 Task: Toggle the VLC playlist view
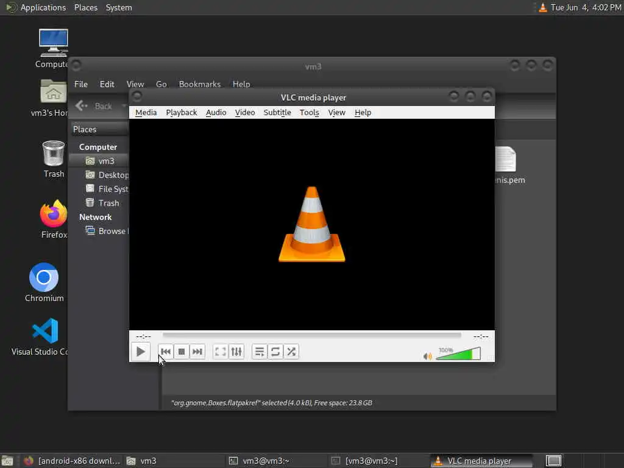[x=260, y=352]
